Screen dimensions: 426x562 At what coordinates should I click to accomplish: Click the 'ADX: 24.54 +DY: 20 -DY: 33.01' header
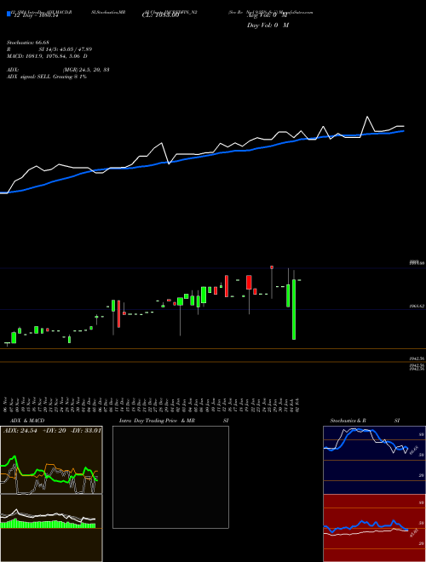tap(52, 431)
